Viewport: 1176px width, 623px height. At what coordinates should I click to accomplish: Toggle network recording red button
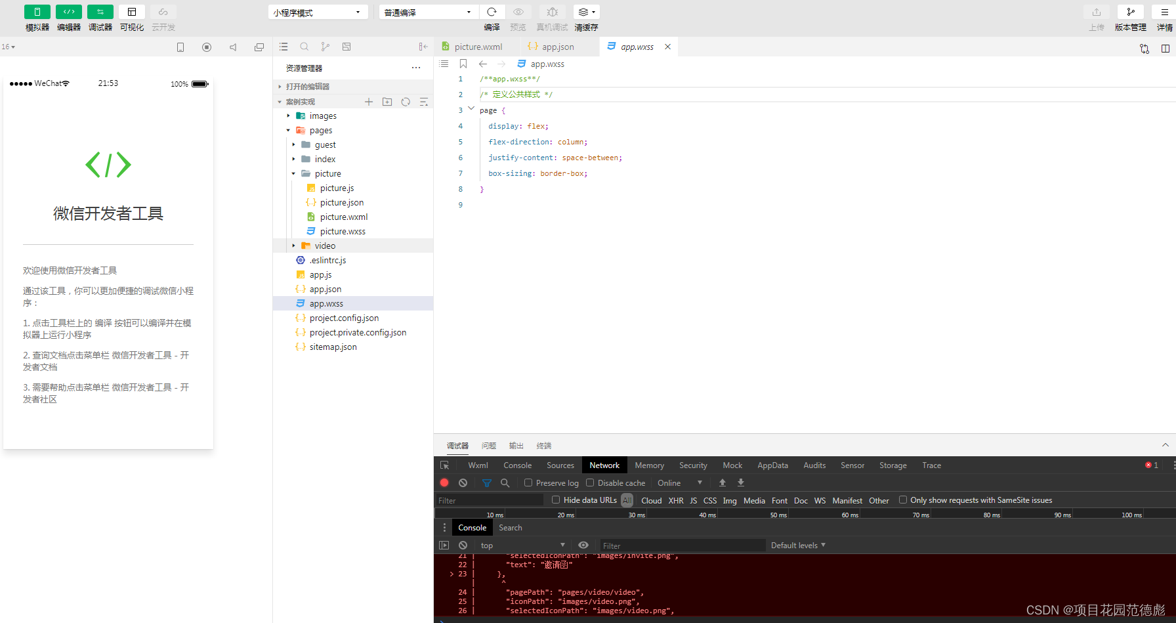pyautogui.click(x=444, y=483)
